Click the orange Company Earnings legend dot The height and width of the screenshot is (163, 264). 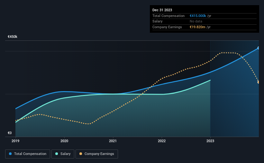(81, 154)
